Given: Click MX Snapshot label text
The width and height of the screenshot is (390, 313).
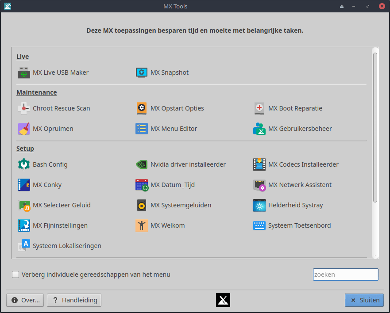Looking at the screenshot, I should pos(170,73).
